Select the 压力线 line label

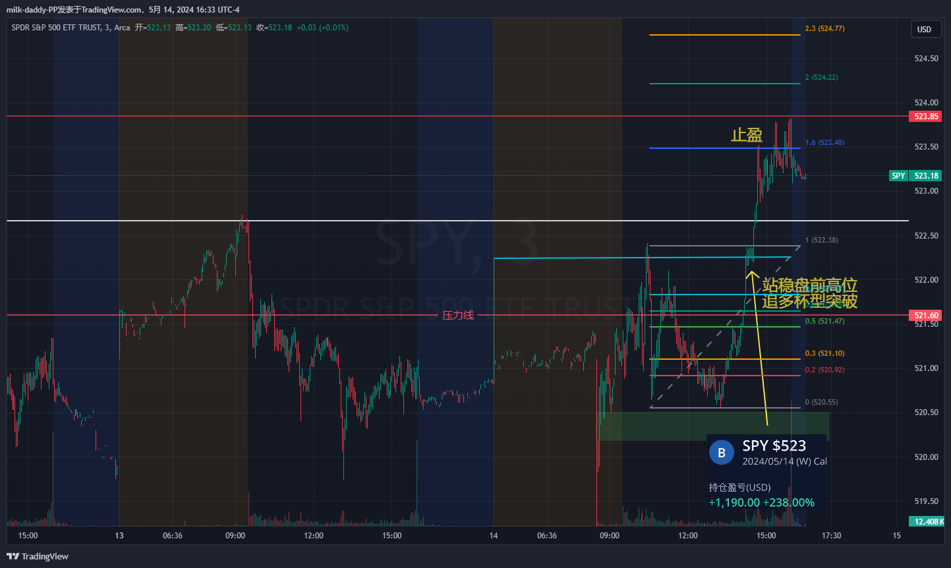point(458,316)
